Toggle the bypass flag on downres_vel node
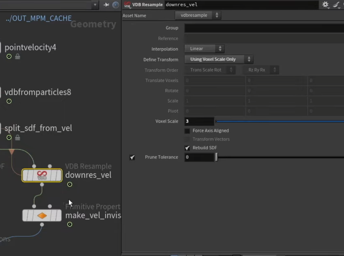The height and width of the screenshot is (256, 344). pyautogui.click(x=26, y=175)
